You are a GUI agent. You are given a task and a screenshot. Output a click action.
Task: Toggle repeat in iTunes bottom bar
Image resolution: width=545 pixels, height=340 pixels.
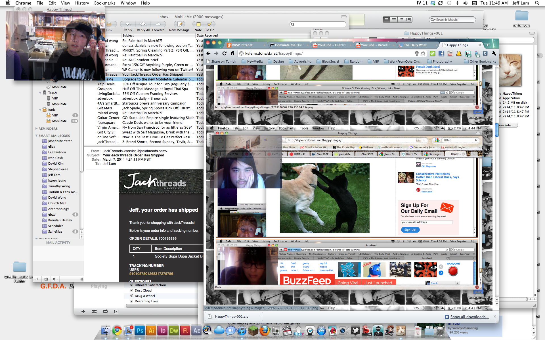(105, 311)
